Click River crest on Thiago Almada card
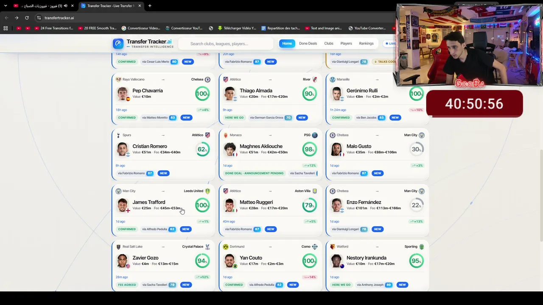Viewport: 543px width, 305px height. [315, 80]
